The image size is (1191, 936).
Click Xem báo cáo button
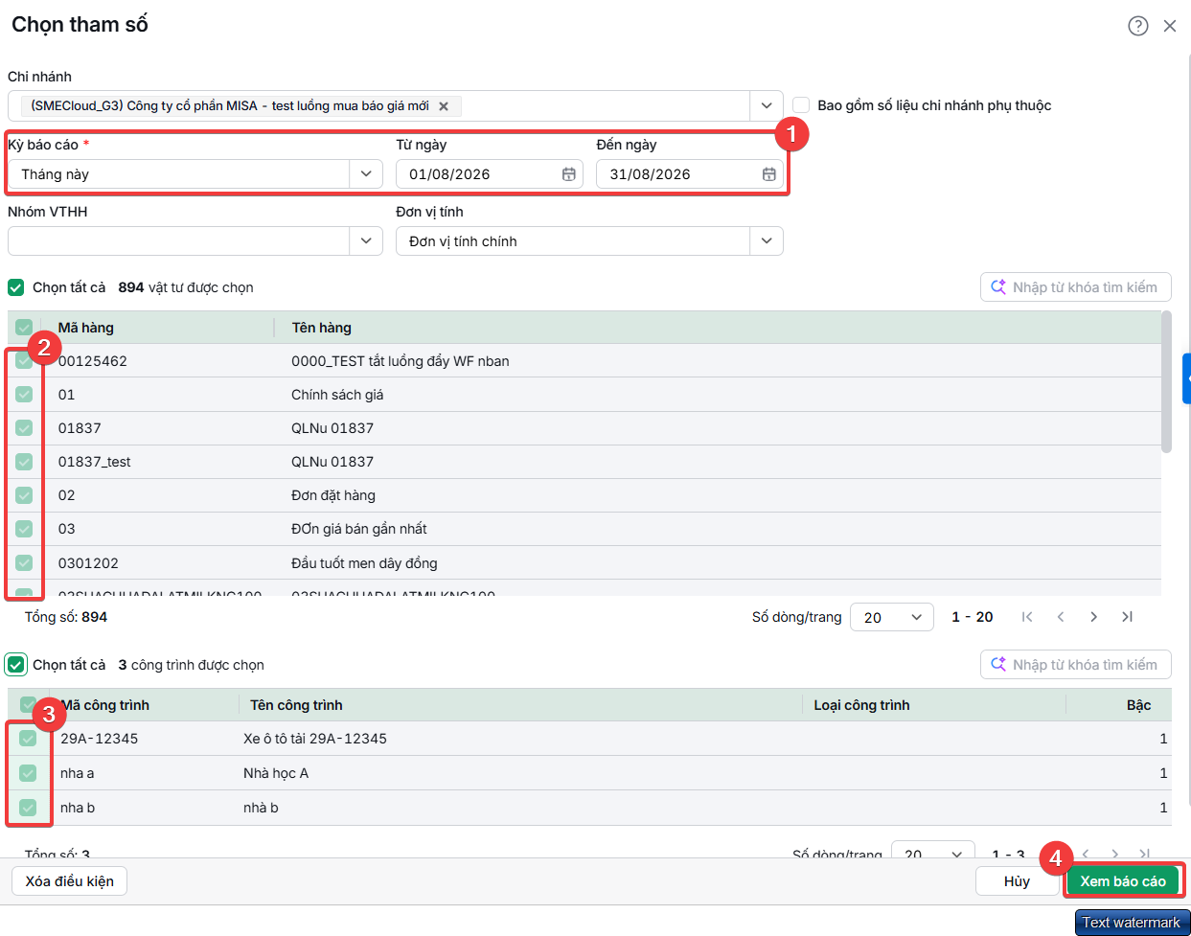click(1123, 881)
